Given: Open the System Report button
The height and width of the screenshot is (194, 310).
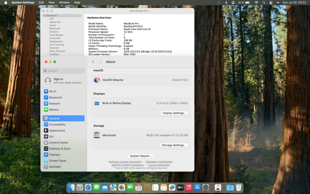Looking at the screenshot, I should (140, 156).
